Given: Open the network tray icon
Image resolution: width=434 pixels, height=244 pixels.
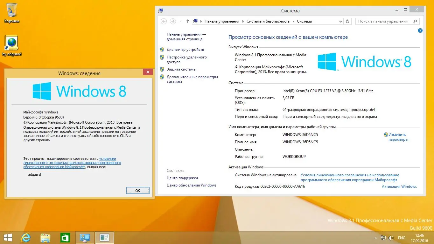Looking at the screenshot, I should (x=383, y=238).
